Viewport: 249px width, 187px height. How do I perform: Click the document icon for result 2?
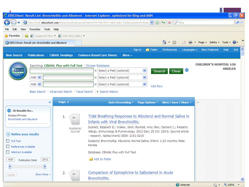pyautogui.click(x=74, y=175)
